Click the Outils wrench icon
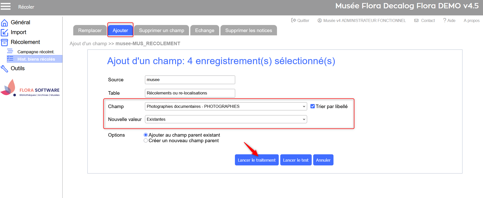483x198 pixels. point(5,68)
